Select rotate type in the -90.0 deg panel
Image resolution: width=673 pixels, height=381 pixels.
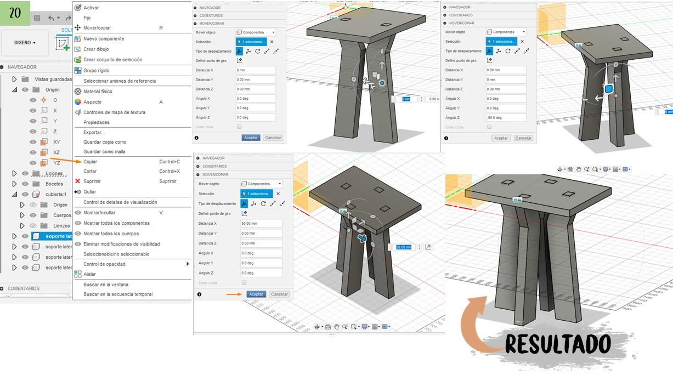(x=508, y=51)
